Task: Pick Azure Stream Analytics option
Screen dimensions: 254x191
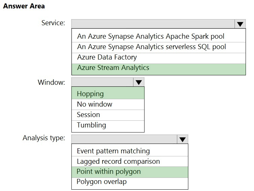Action: 113,68
